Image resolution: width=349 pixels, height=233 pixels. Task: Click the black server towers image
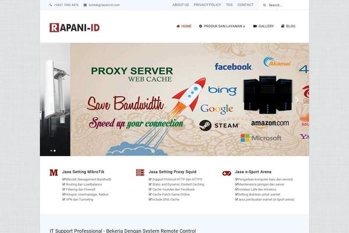tap(268, 95)
